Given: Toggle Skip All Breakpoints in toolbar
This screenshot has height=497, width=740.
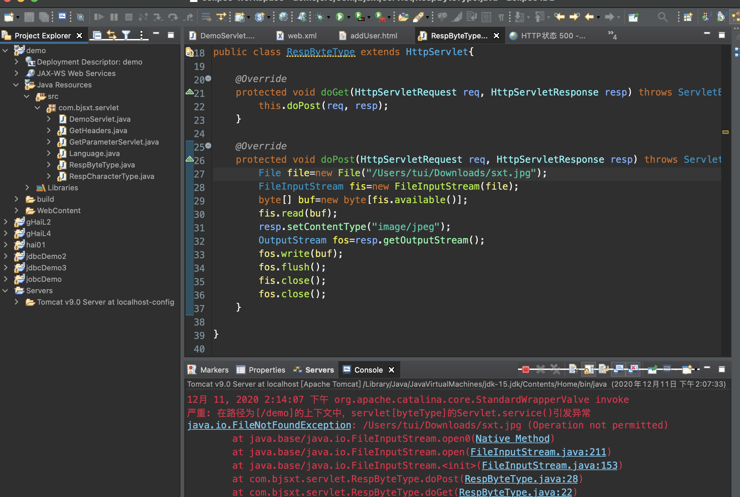Looking at the screenshot, I should tap(80, 17).
